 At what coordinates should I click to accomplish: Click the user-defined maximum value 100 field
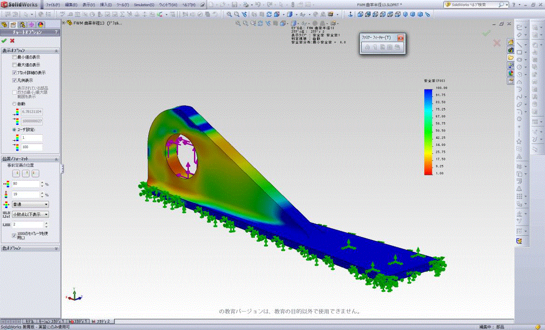tap(32, 147)
